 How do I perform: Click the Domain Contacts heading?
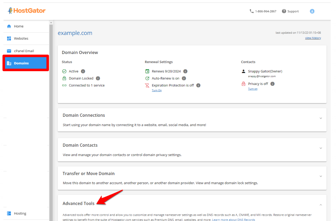[x=80, y=145]
